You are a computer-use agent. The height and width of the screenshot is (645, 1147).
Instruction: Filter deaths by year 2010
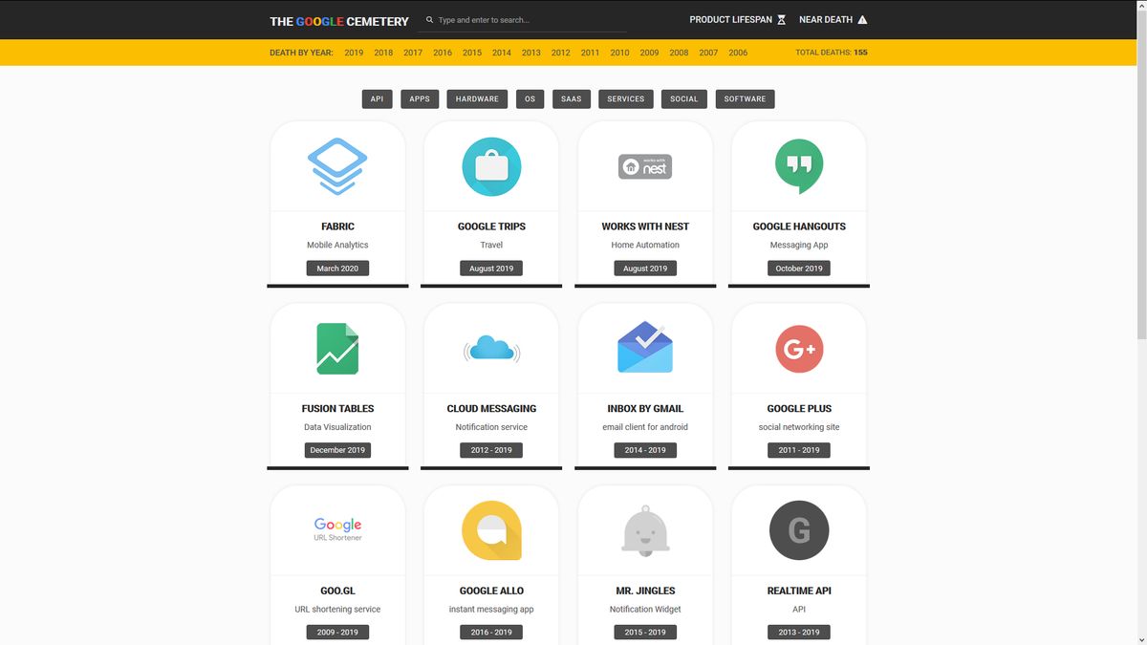(619, 53)
